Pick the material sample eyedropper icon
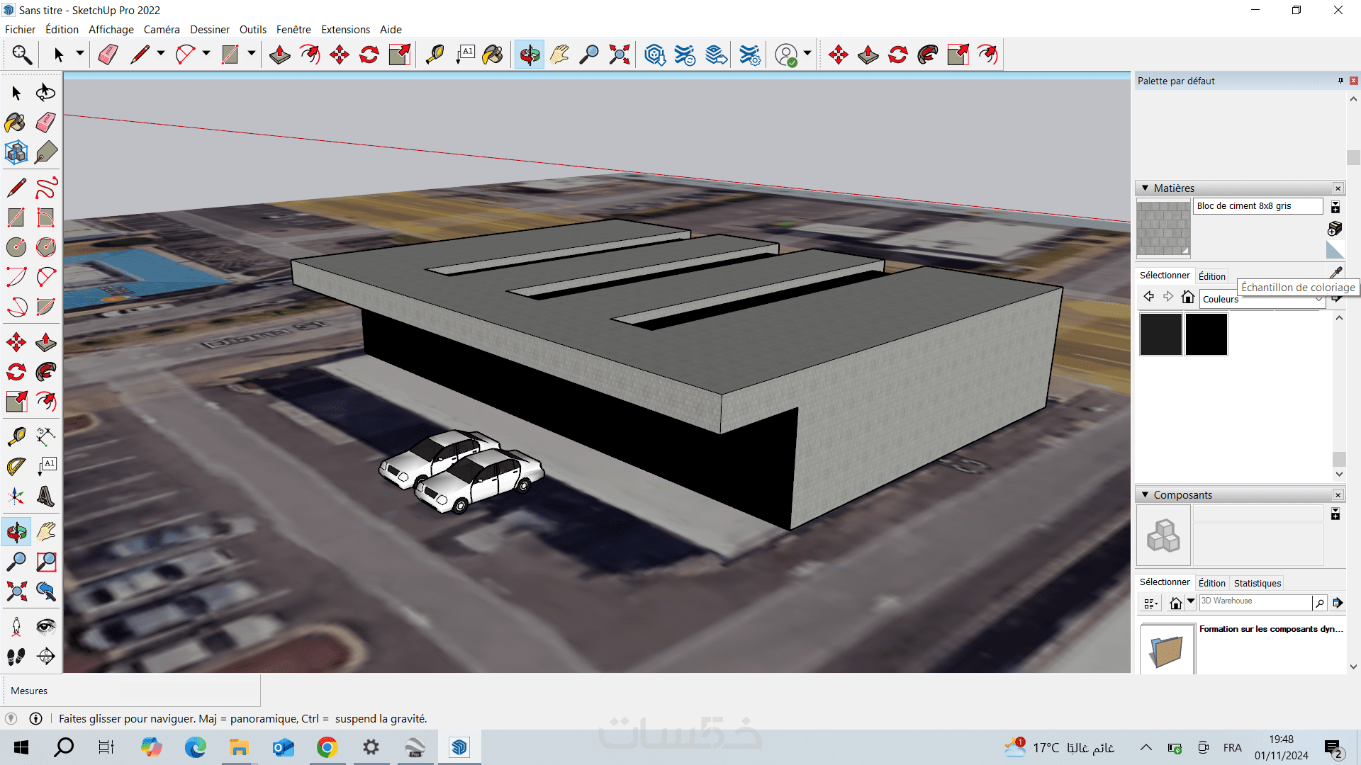 pyautogui.click(x=1335, y=273)
